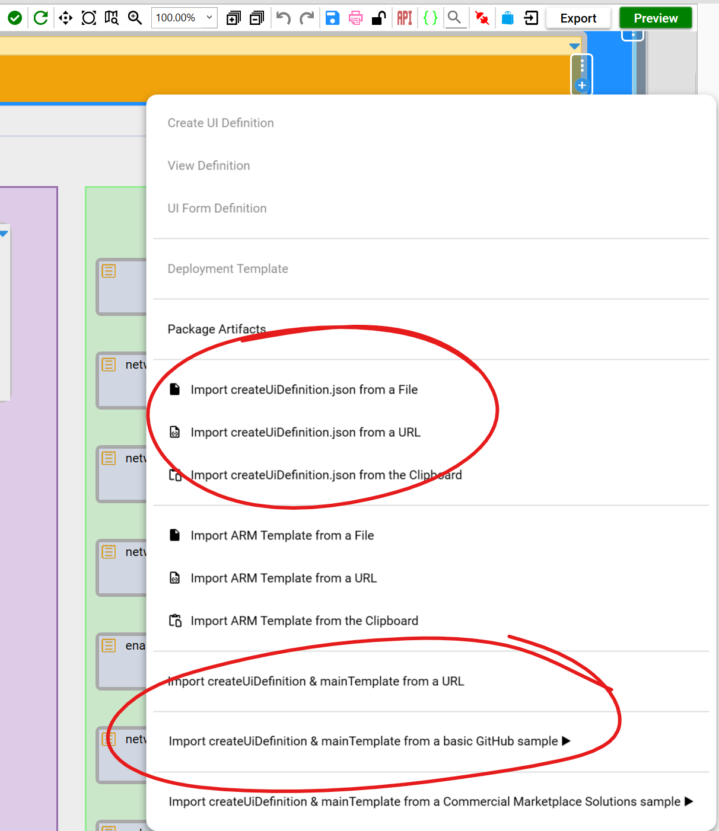The height and width of the screenshot is (831, 719).
Task: View code with the curly braces icon
Action: click(x=430, y=17)
